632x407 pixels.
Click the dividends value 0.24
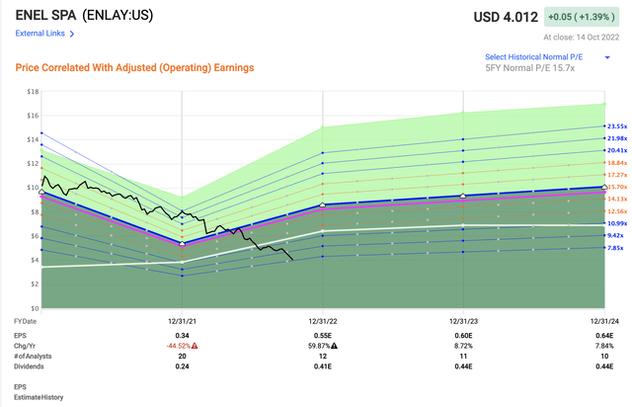coord(182,366)
